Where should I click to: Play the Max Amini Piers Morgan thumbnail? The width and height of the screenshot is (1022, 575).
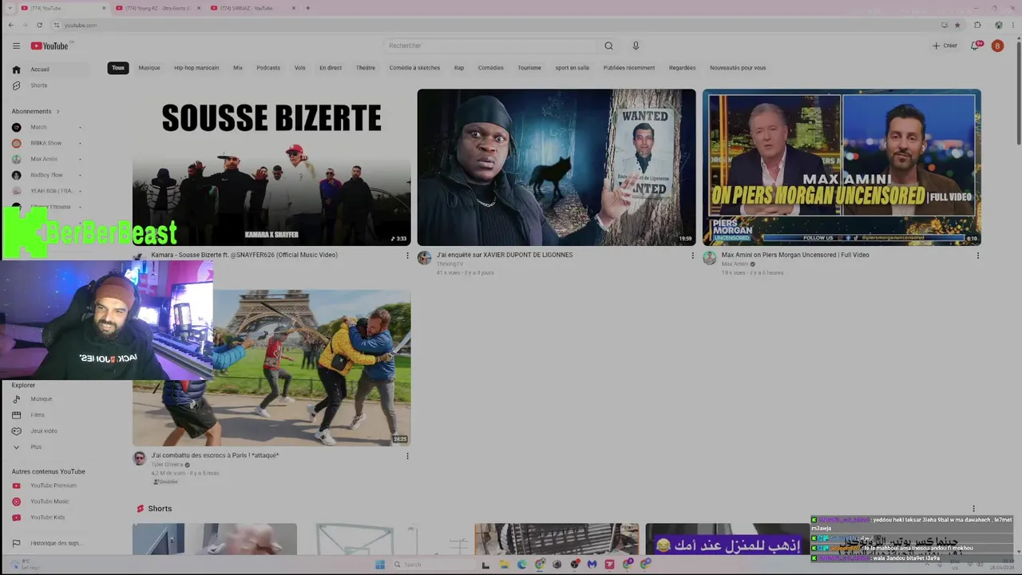pos(842,167)
